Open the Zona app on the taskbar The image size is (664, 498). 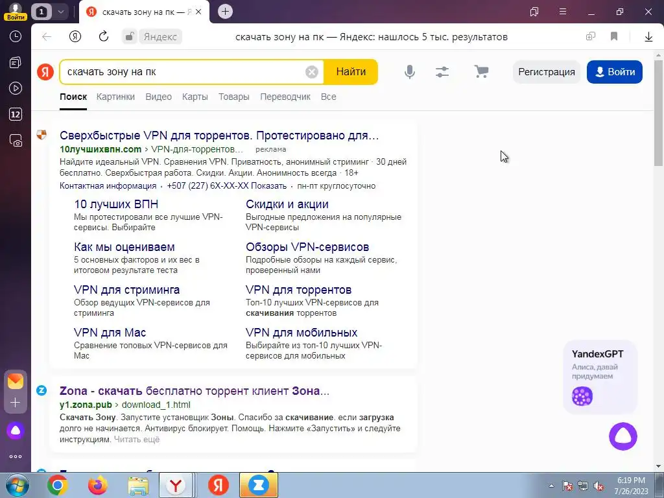259,485
